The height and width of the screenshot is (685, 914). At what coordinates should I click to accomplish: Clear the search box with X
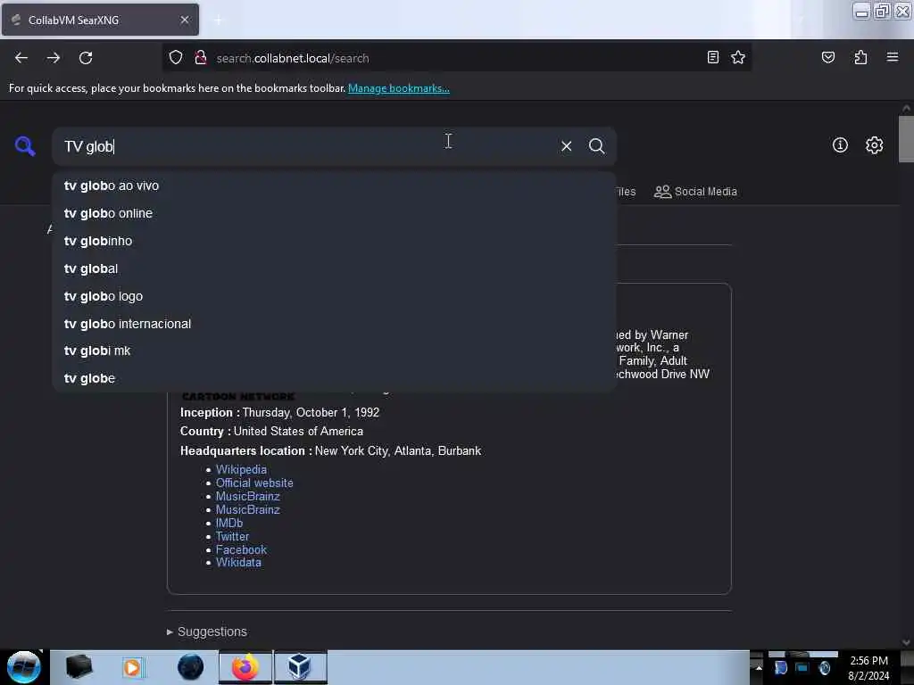[566, 146]
